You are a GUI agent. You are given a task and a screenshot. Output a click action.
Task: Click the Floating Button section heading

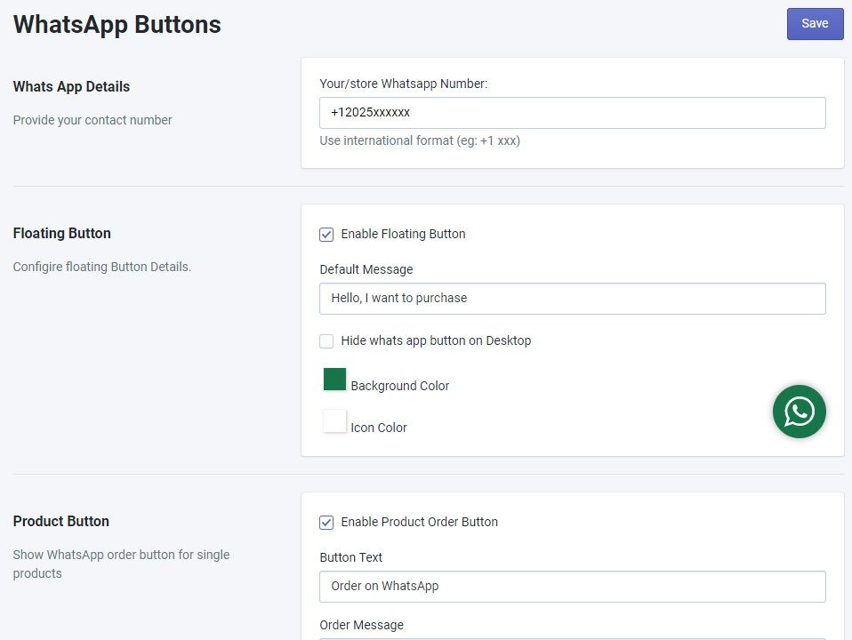61,234
